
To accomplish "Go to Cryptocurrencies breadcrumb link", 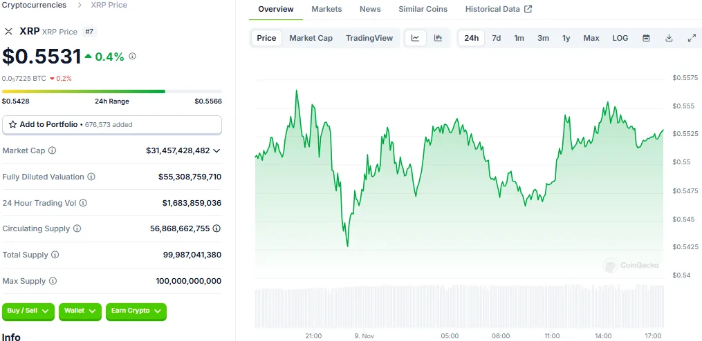I will click(35, 5).
